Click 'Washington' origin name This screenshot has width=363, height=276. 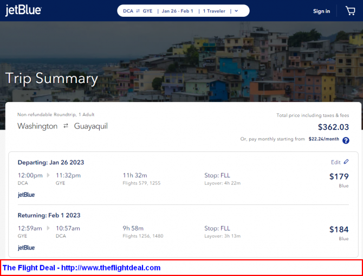tap(37, 126)
